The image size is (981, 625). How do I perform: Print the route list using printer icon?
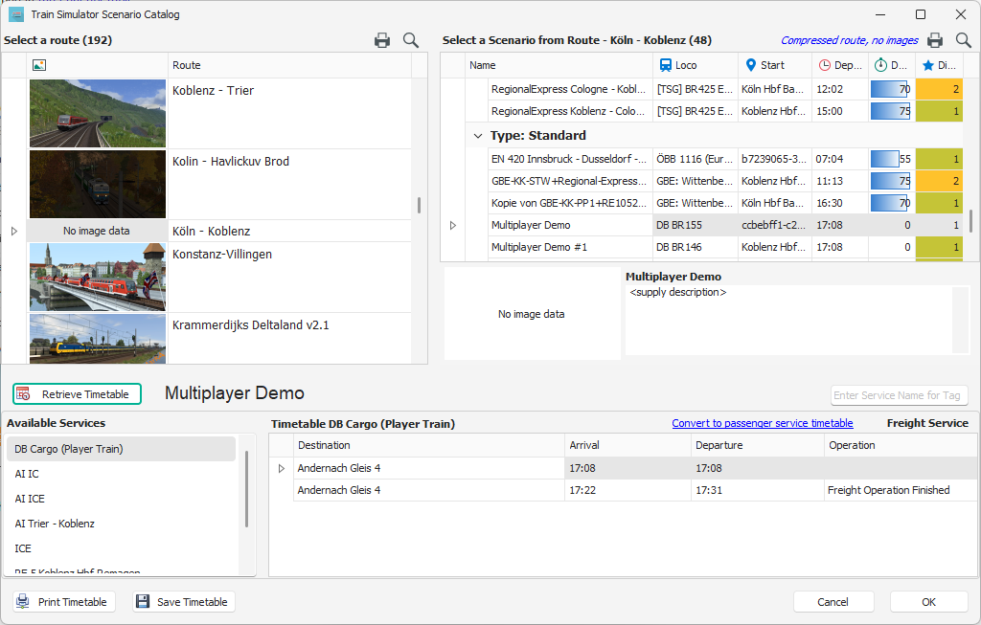[381, 40]
